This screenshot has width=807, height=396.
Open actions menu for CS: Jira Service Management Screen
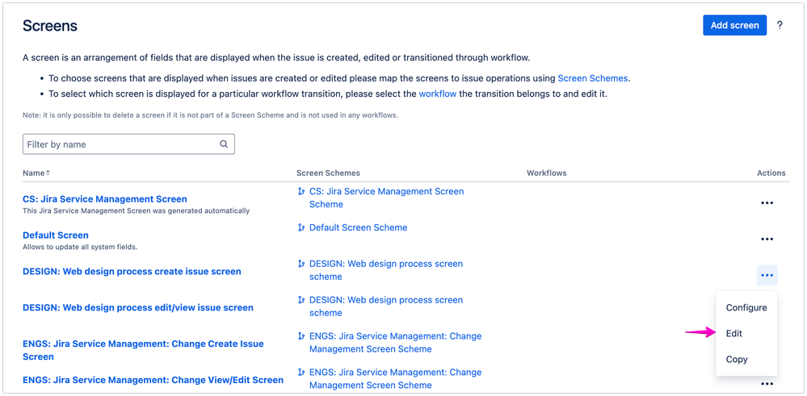pyautogui.click(x=767, y=203)
